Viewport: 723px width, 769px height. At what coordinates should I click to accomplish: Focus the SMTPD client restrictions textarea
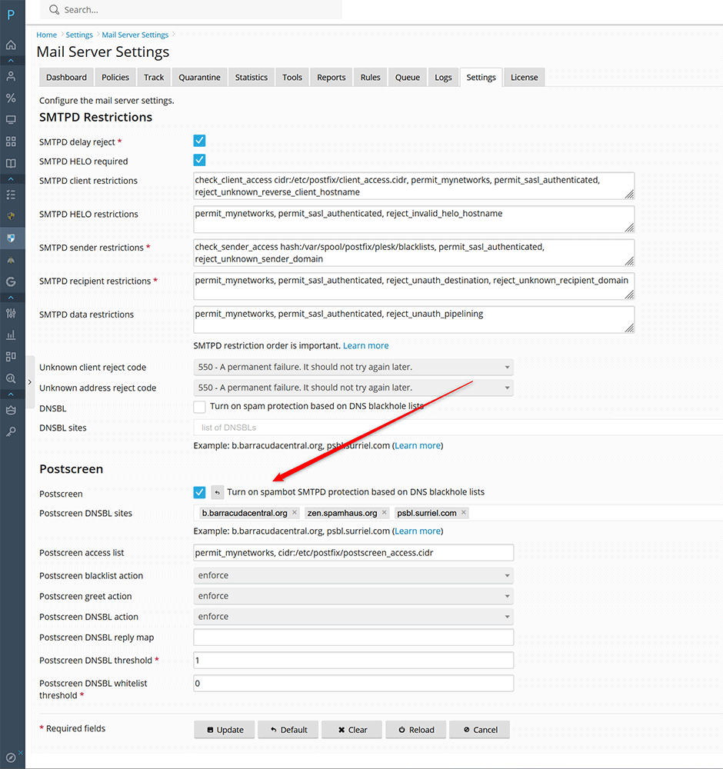click(x=414, y=186)
